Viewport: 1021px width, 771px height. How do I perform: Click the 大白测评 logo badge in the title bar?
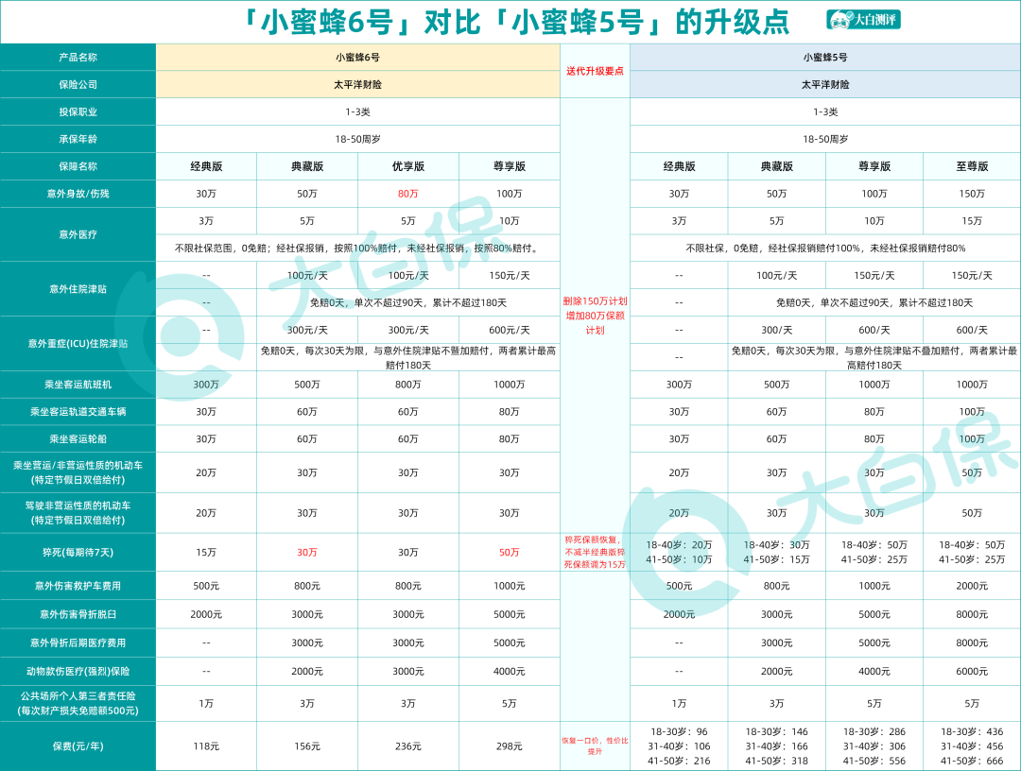pos(862,21)
